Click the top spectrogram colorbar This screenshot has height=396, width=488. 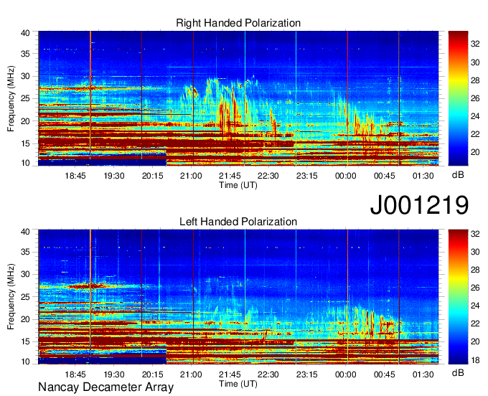point(458,98)
